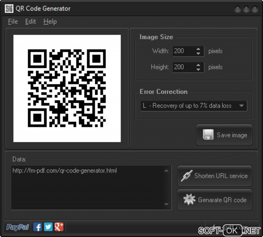Click the Shorten URL service button

click(215, 176)
